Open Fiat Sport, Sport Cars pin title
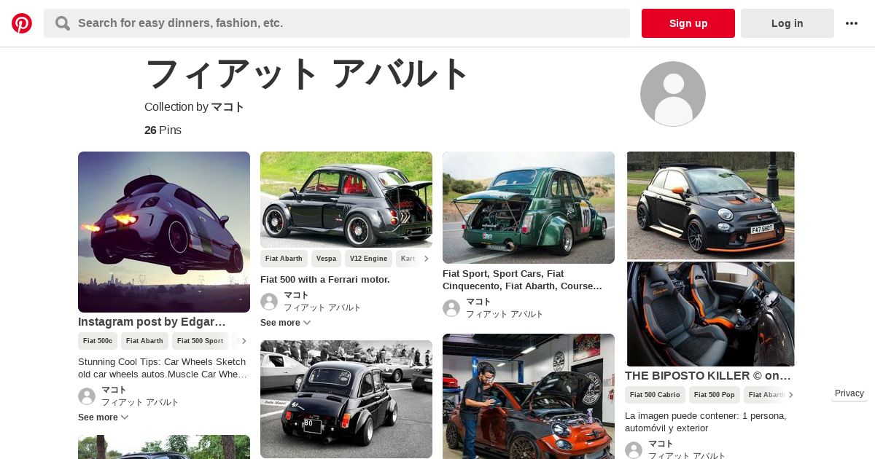This screenshot has width=875, height=459. coord(522,280)
